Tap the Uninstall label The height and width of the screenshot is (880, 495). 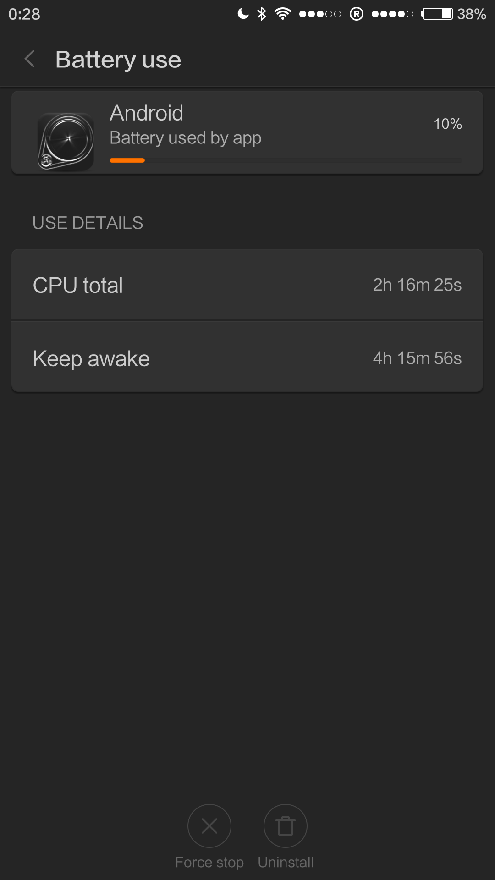(286, 862)
